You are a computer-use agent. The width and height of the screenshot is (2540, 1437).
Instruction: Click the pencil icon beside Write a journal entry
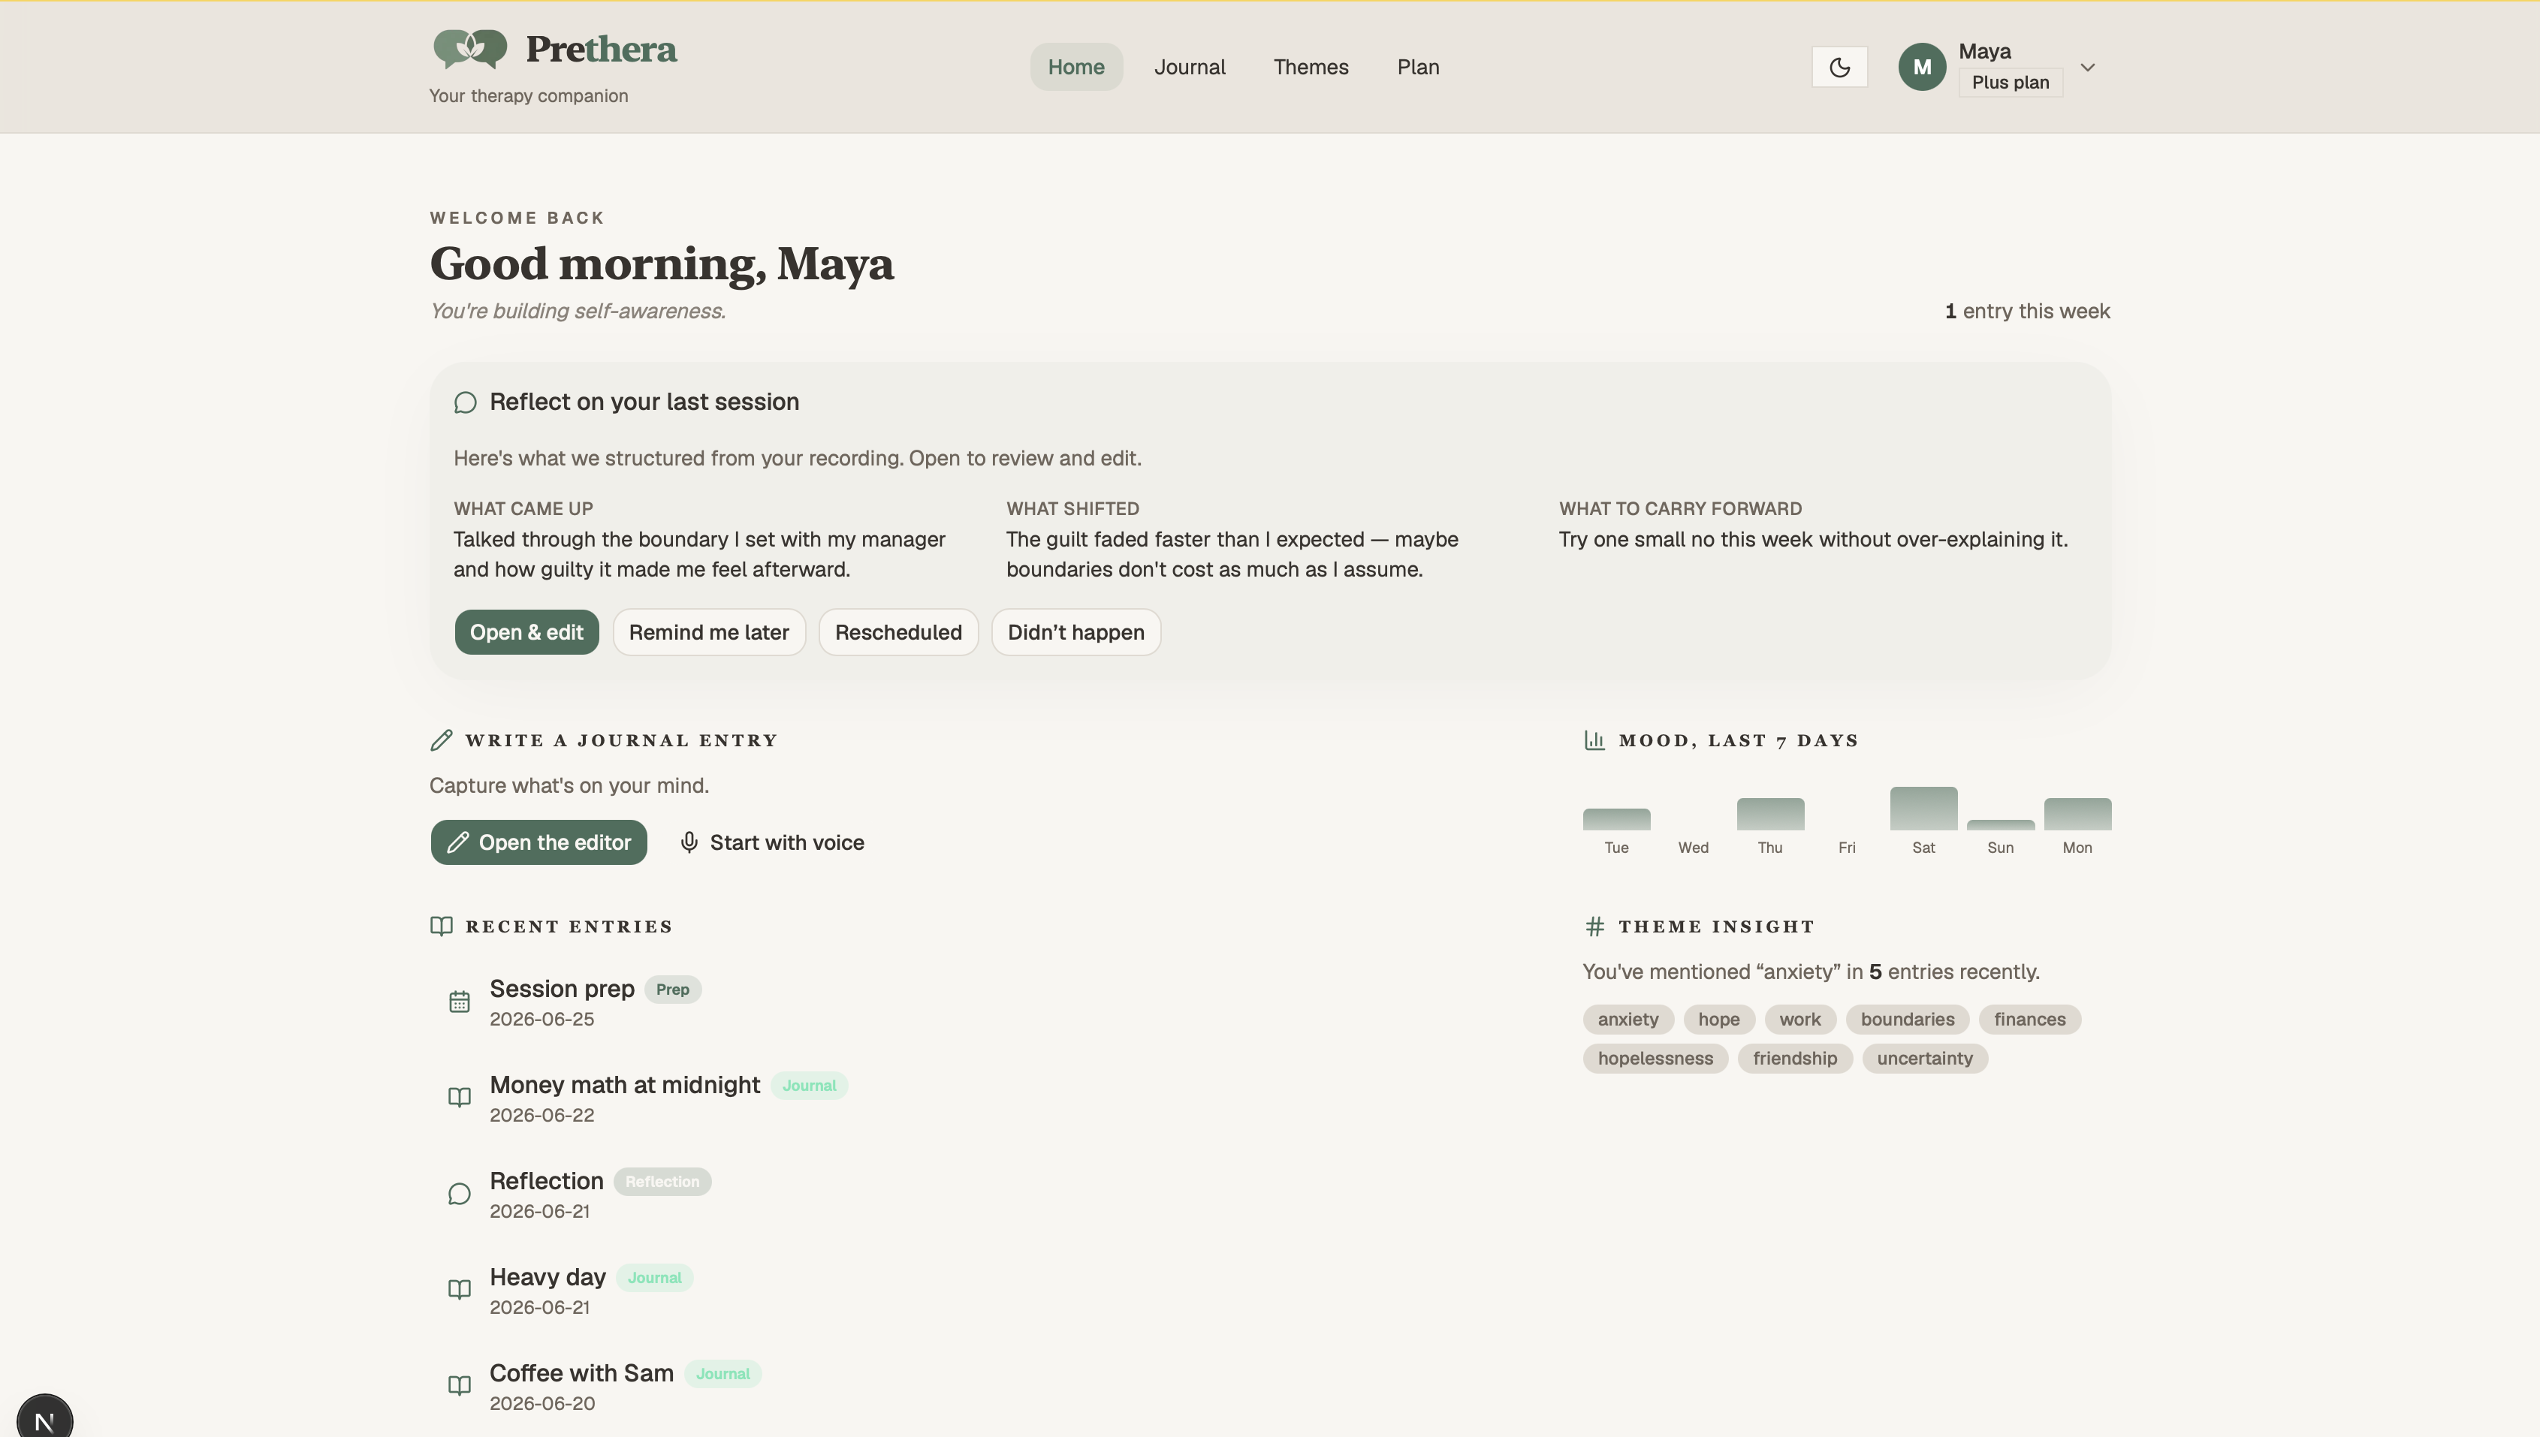pyautogui.click(x=442, y=740)
